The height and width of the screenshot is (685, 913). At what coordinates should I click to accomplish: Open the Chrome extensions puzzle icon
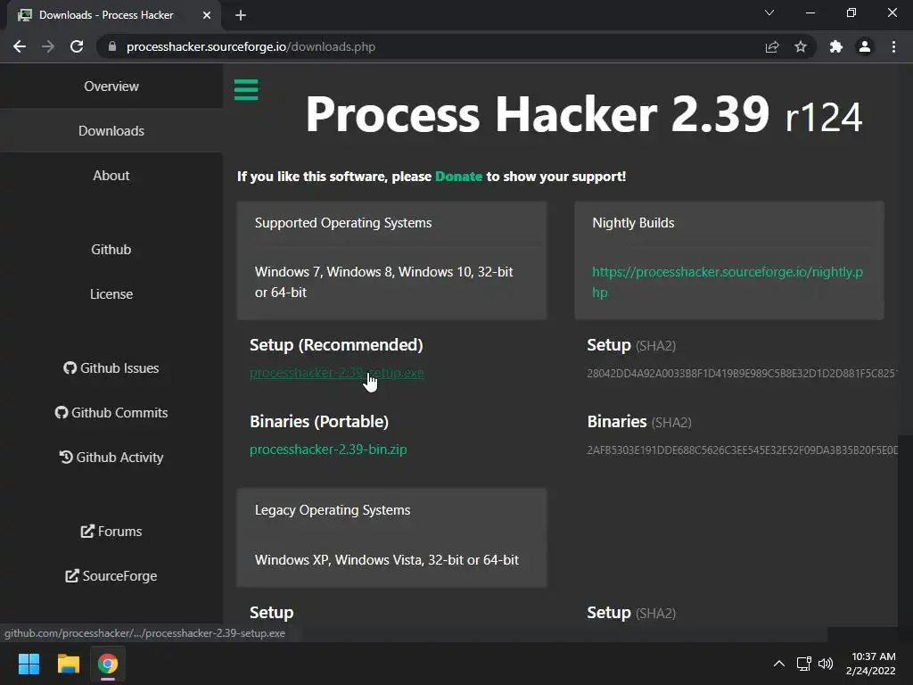coord(835,46)
